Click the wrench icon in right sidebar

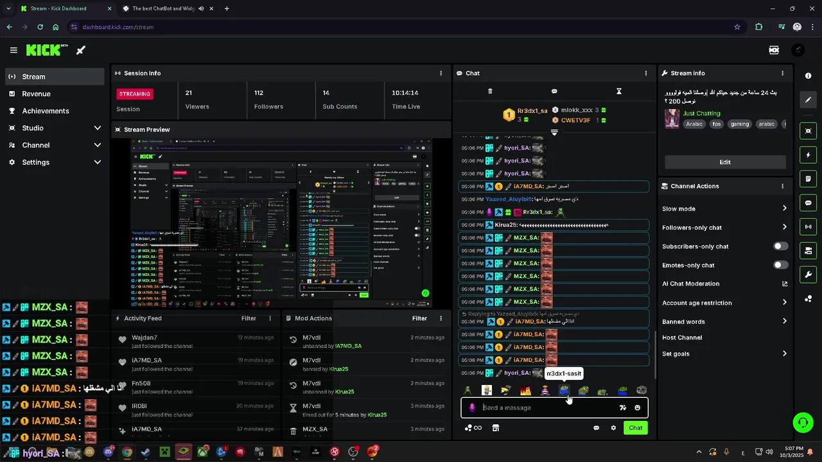click(x=808, y=275)
